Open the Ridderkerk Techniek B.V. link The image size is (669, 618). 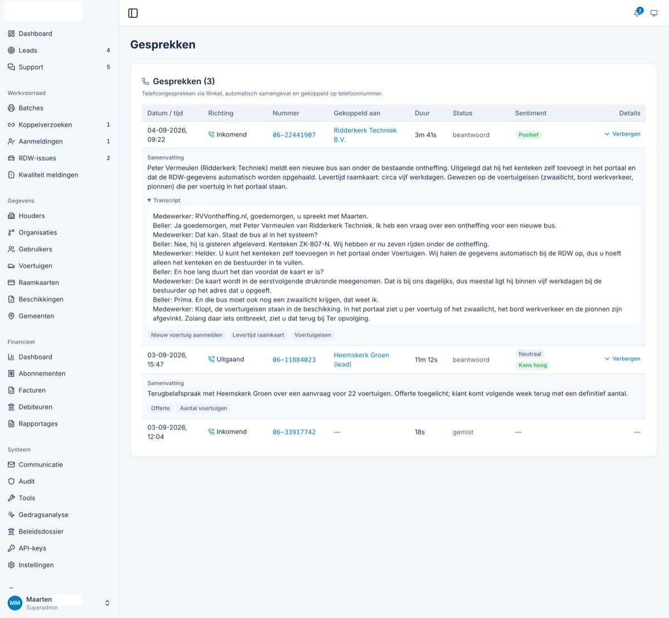point(365,135)
